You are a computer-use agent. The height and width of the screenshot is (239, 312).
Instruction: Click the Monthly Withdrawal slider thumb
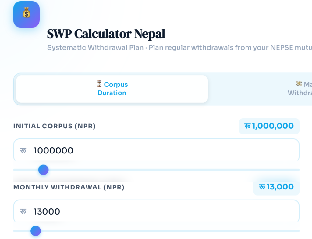[x=36, y=231]
